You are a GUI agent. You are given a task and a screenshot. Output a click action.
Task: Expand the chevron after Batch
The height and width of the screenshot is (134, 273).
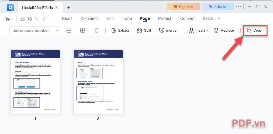219,18
